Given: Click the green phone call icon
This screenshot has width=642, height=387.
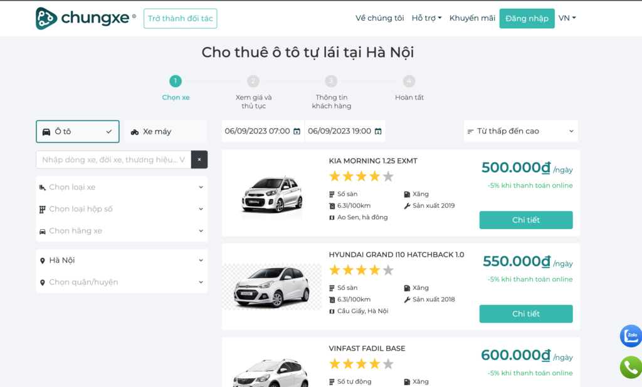Looking at the screenshot, I should (x=631, y=367).
